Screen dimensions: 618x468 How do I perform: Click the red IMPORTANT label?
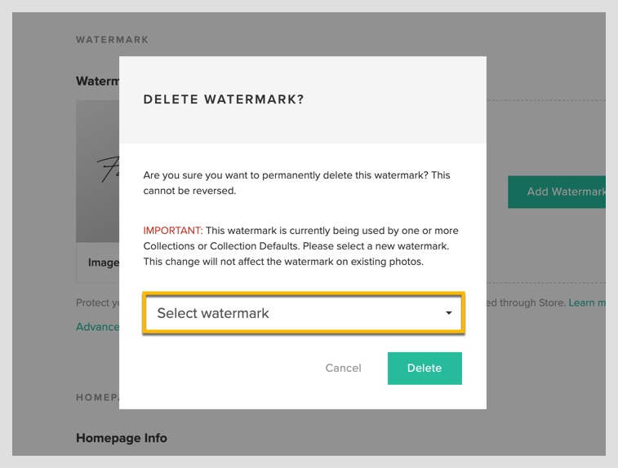(172, 231)
